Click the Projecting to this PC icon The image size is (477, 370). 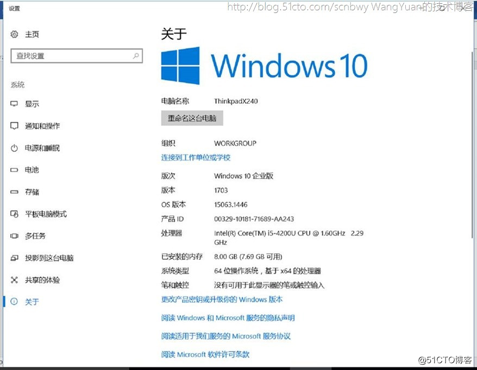(14, 258)
